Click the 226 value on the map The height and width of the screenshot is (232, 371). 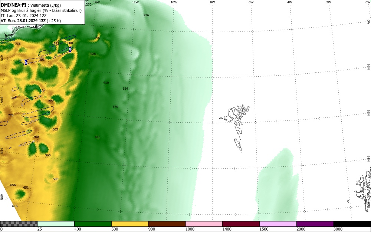pyautogui.click(x=146, y=15)
